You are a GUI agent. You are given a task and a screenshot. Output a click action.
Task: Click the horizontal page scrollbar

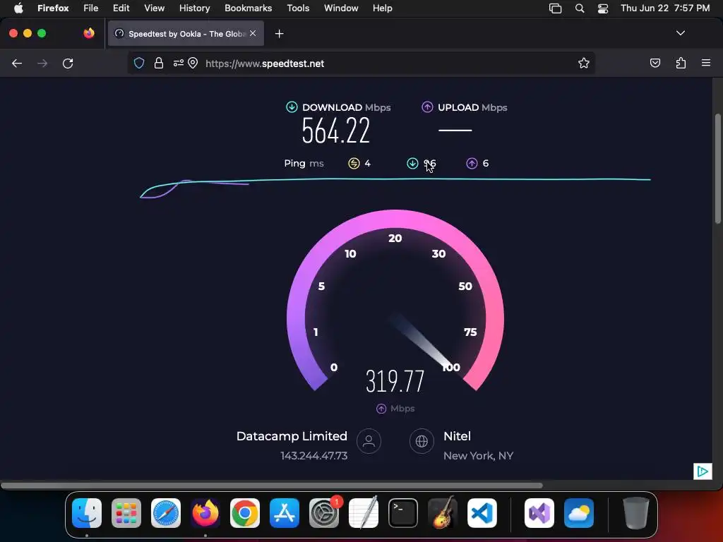click(x=272, y=486)
